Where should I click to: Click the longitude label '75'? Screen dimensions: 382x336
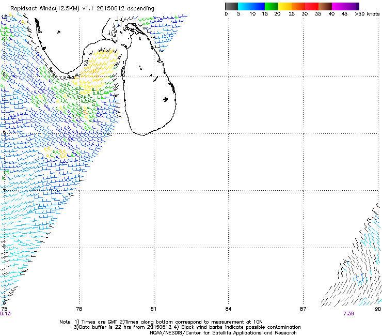click(4, 309)
